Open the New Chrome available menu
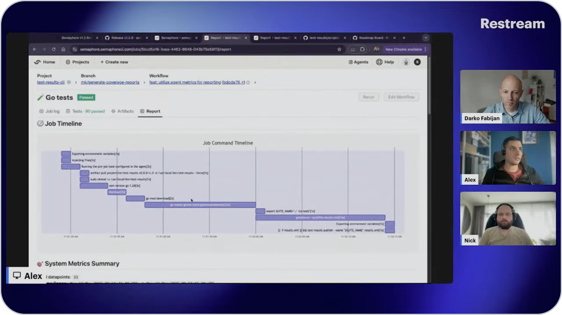This screenshot has width=562, height=315. 405,50
